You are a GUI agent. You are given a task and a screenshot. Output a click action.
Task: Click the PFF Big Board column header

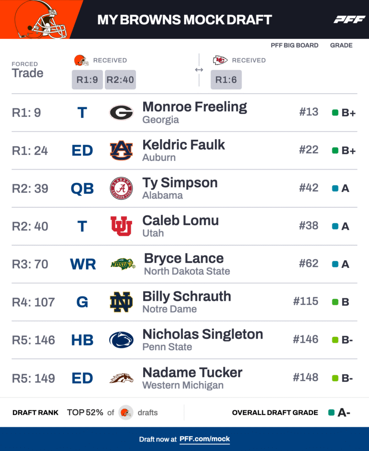tap(295, 45)
